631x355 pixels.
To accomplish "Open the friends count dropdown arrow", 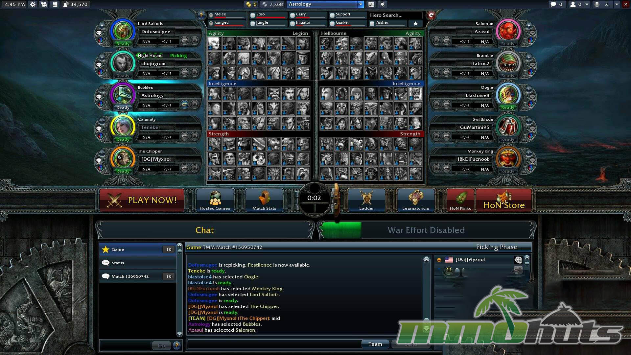I will pos(587,4).
